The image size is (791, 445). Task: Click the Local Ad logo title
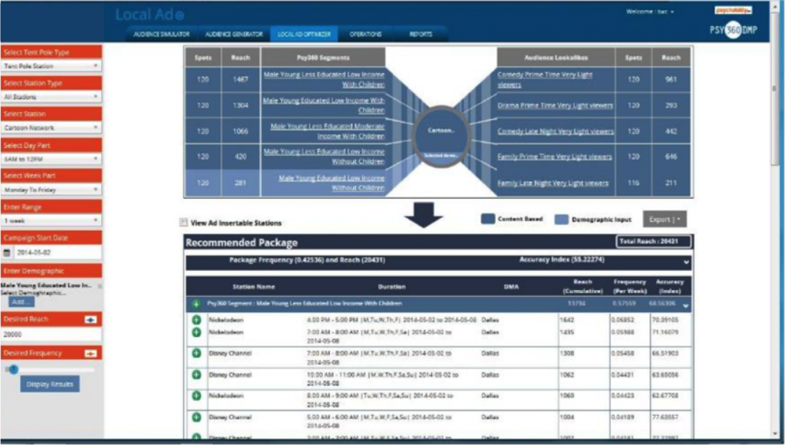click(x=150, y=15)
